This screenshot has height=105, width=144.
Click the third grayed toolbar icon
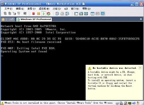coord(14,14)
